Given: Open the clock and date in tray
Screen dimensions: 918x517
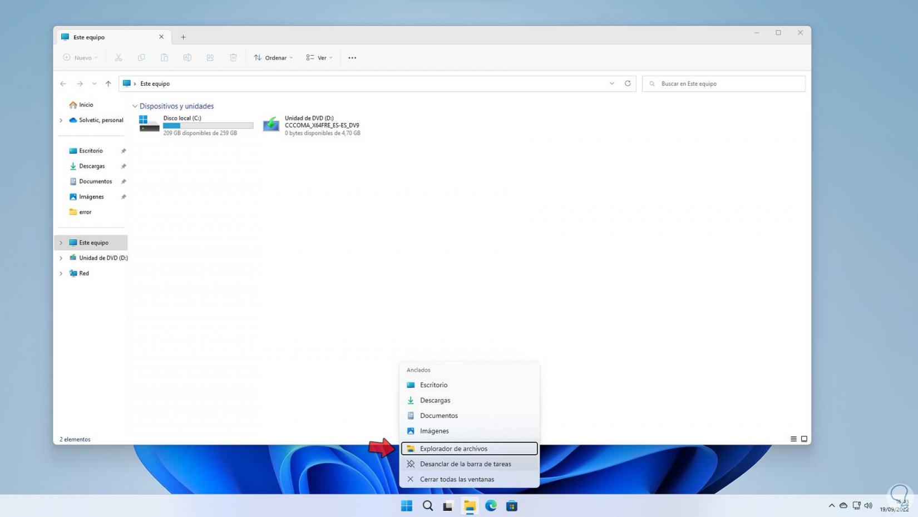Looking at the screenshot, I should pyautogui.click(x=894, y=506).
